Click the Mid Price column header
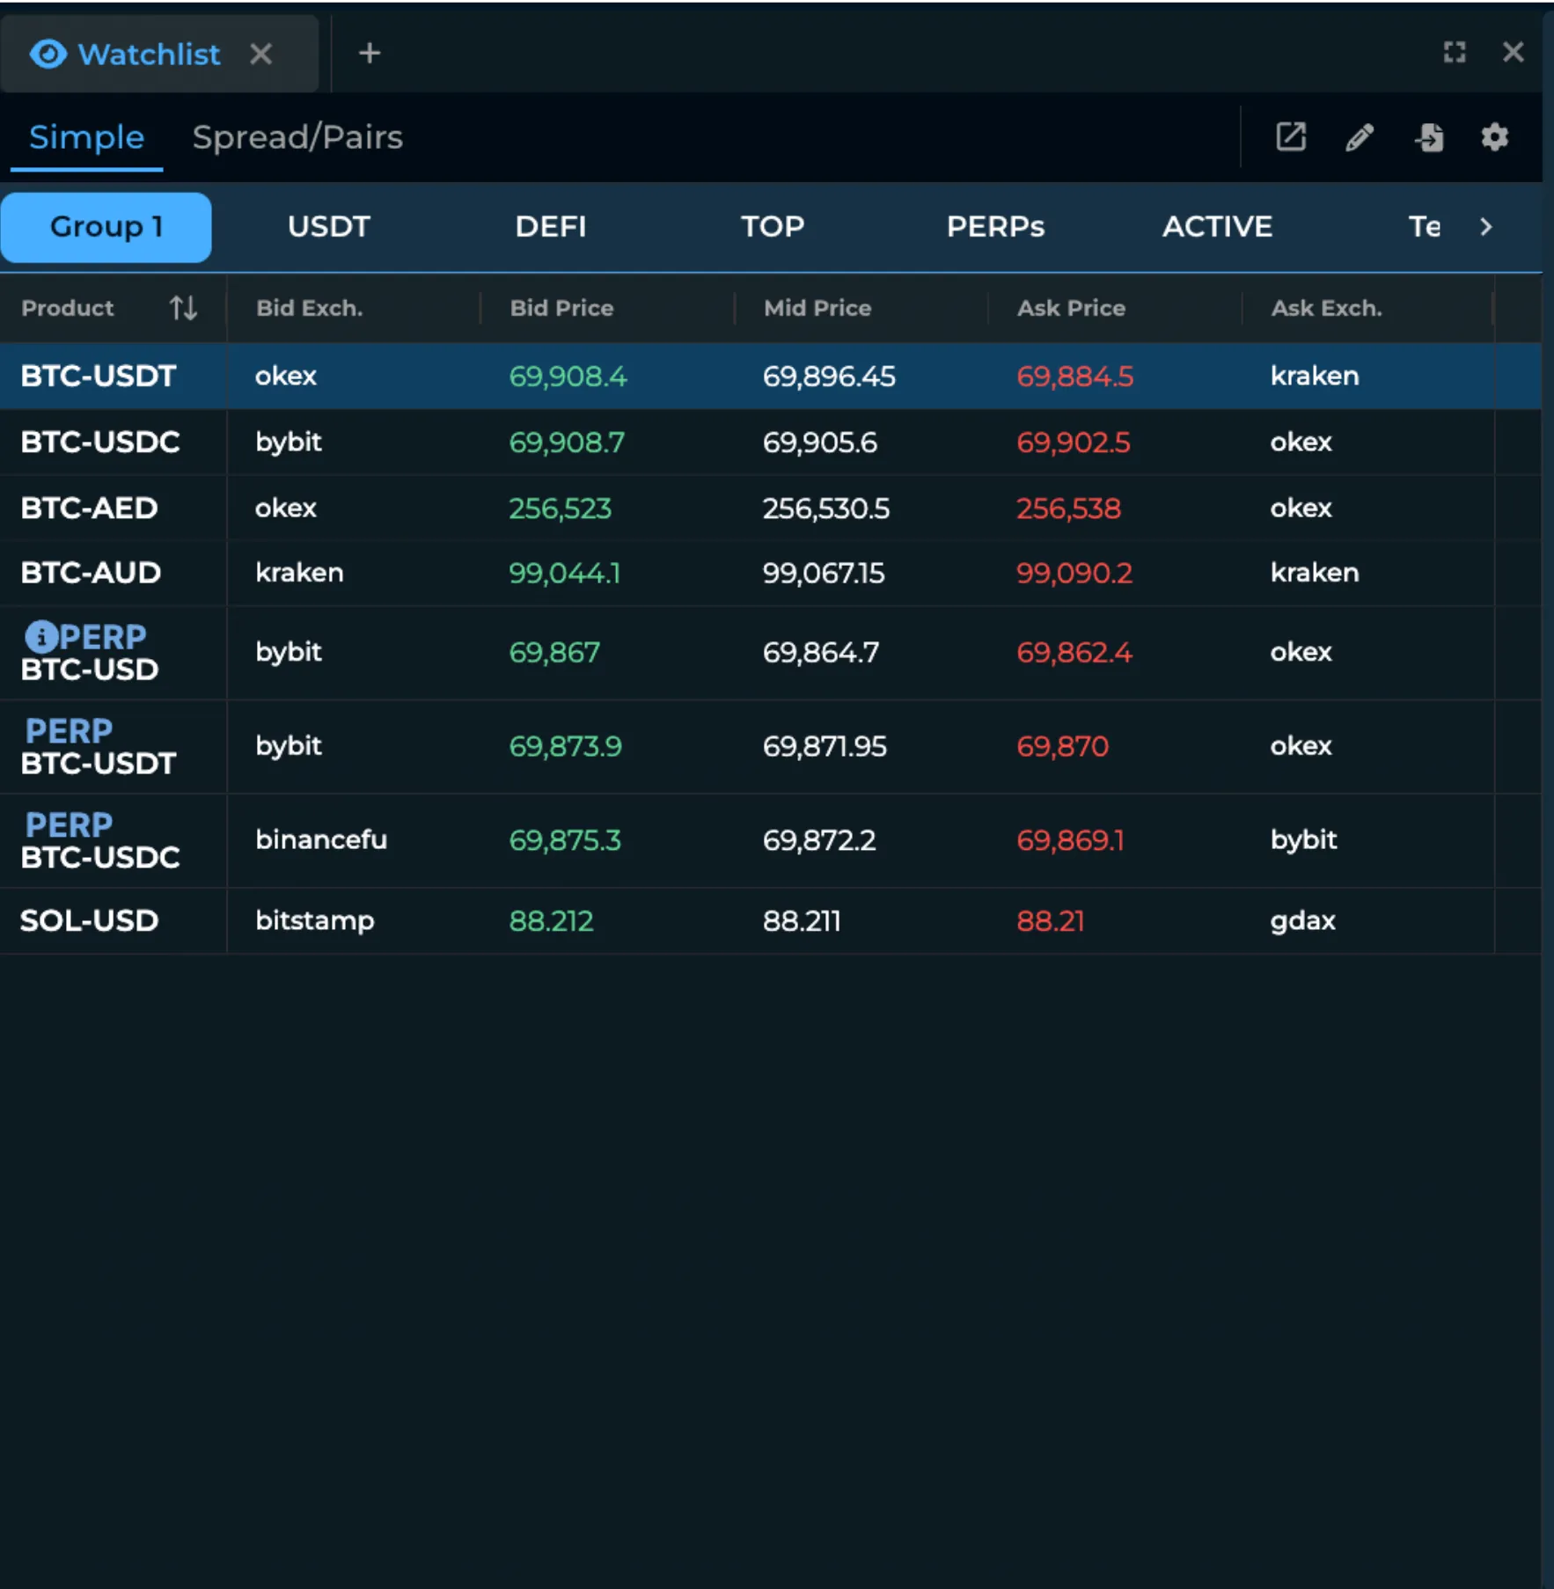Image resolution: width=1554 pixels, height=1589 pixels. [x=817, y=308]
